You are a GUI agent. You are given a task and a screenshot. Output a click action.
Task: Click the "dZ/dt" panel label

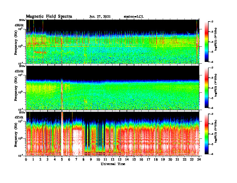coord(19,117)
